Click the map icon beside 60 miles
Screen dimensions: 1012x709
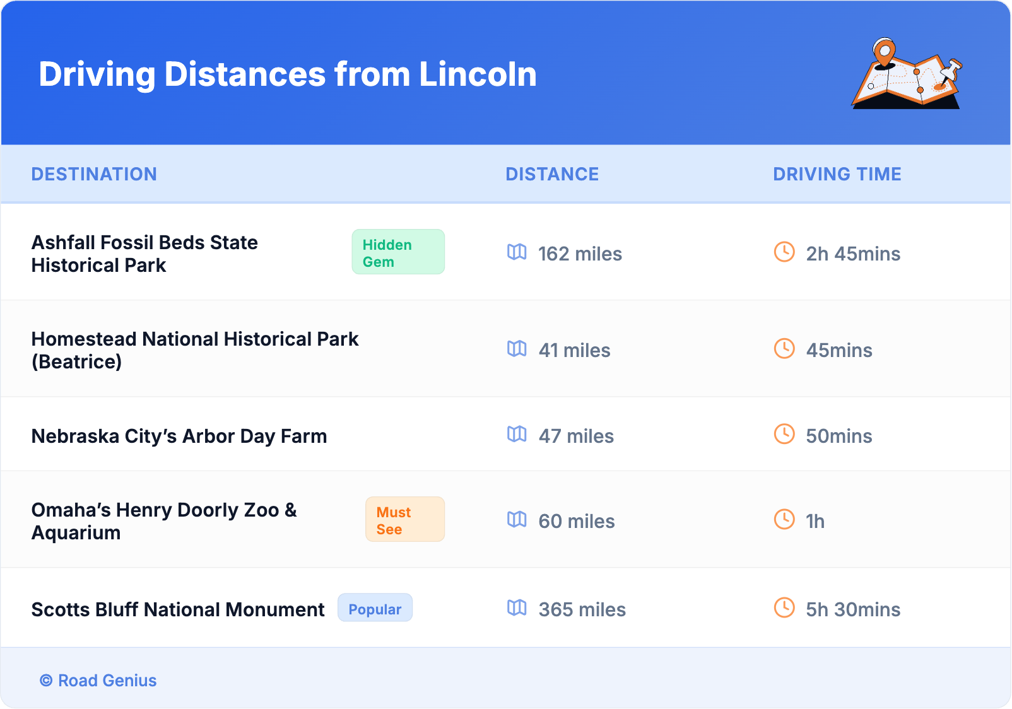[517, 520]
